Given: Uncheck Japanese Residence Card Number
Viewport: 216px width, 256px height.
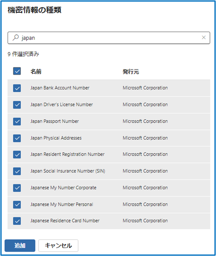Looking at the screenshot, I should pyautogui.click(x=17, y=221).
